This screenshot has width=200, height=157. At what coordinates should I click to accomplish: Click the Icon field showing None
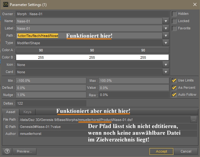pos(89,65)
